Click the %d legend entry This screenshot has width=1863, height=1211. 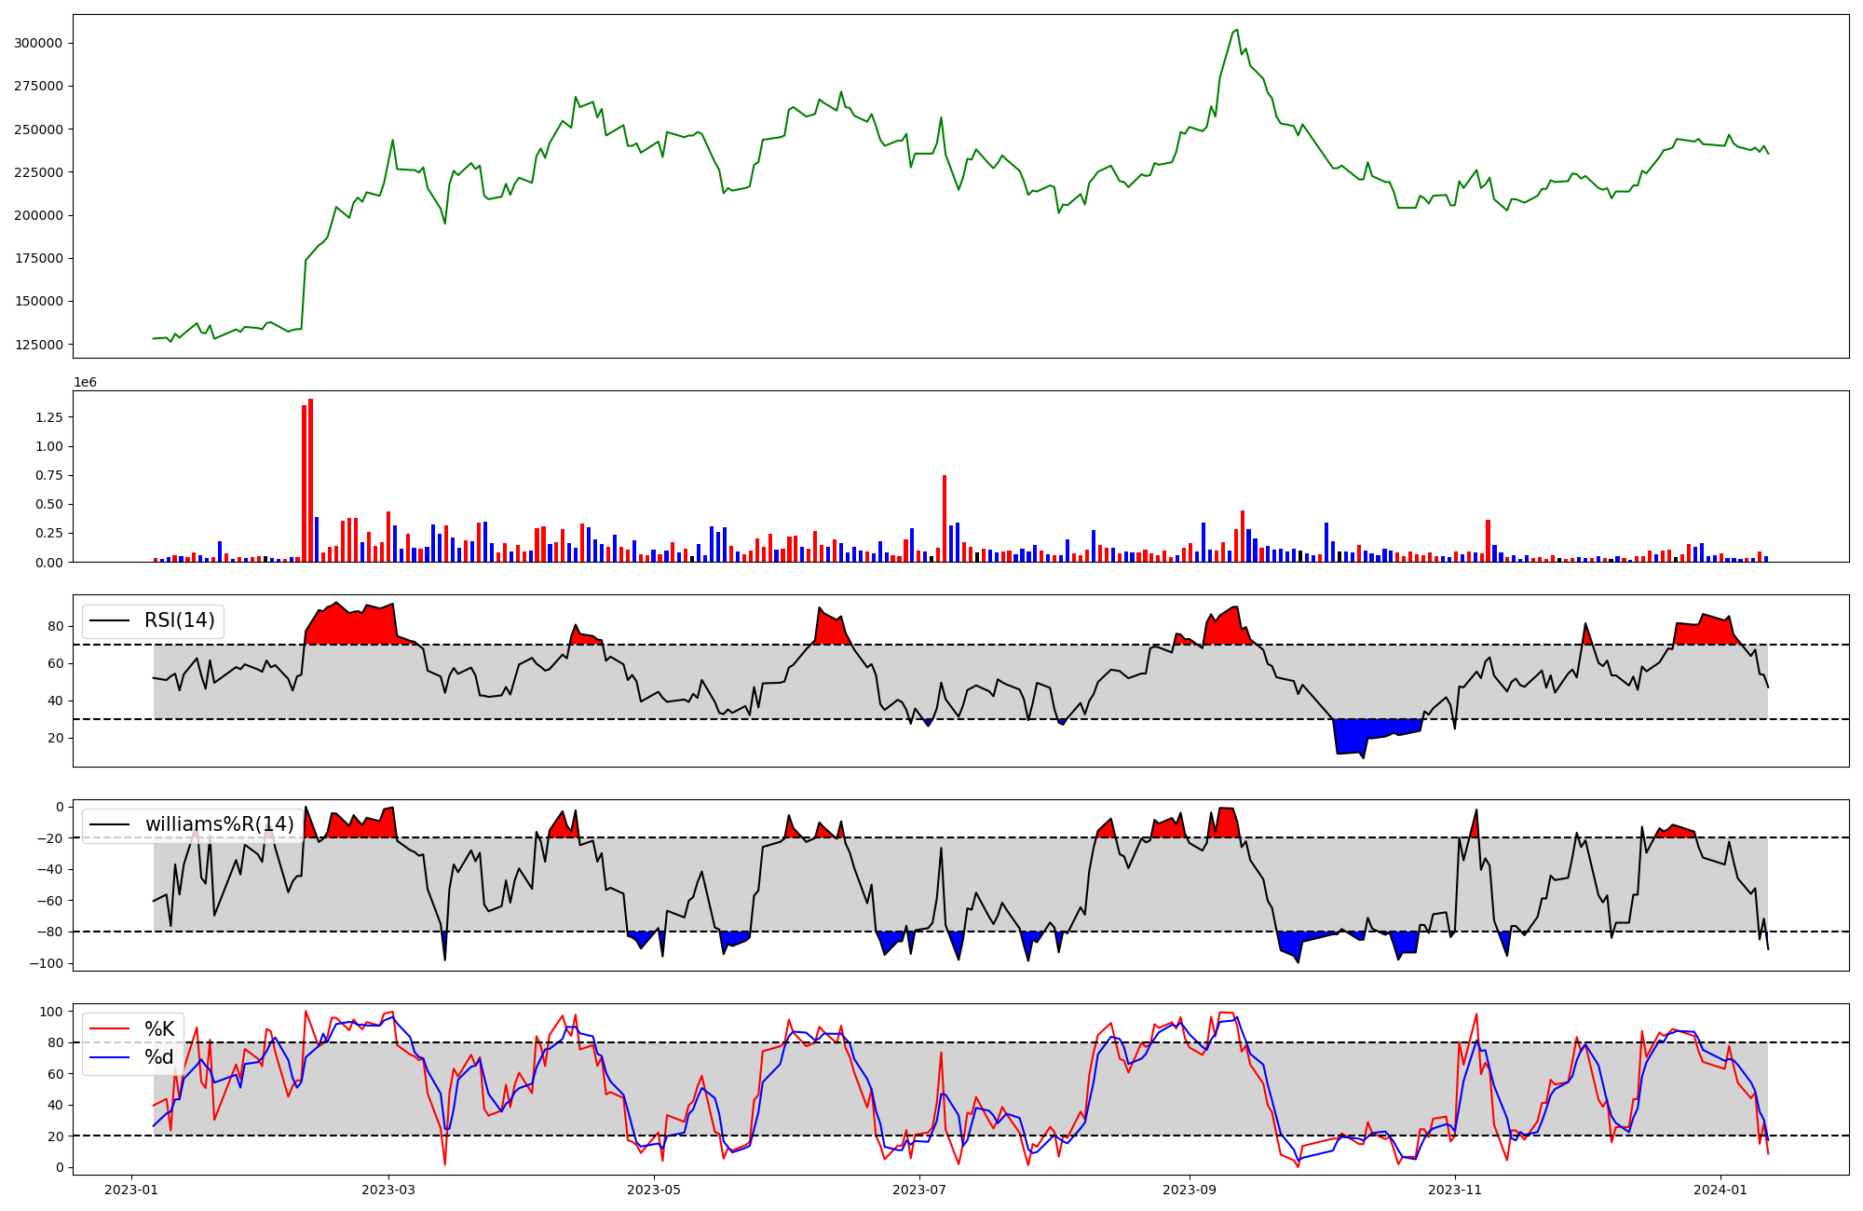[159, 1057]
